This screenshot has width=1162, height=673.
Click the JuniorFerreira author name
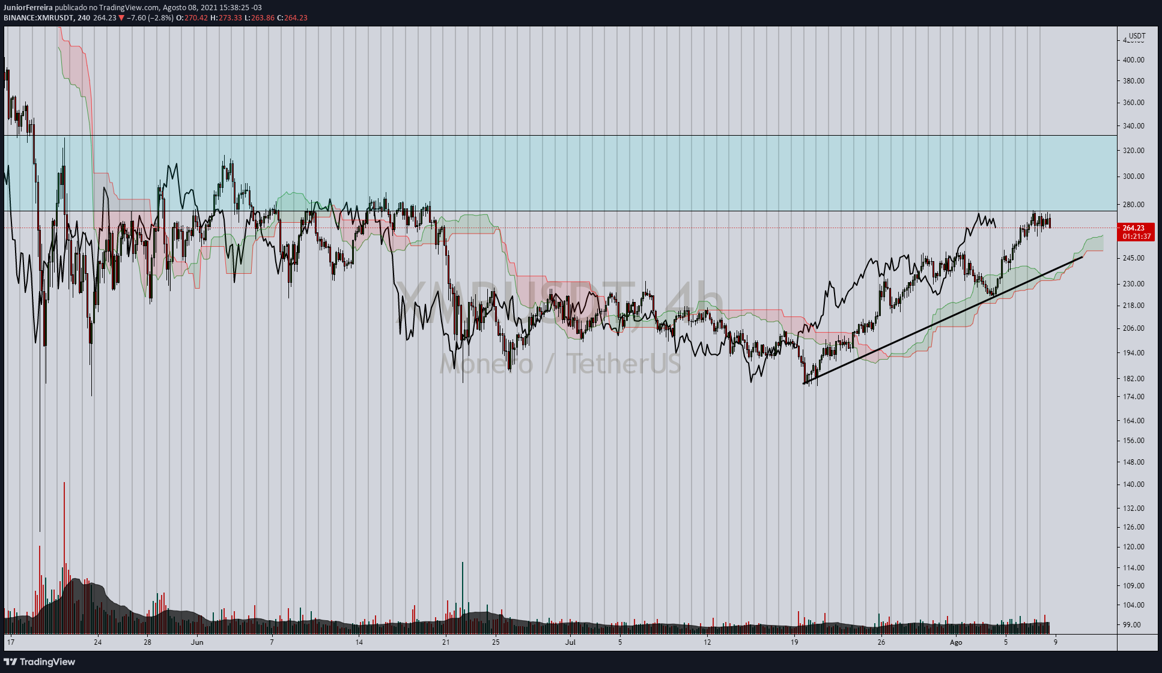point(28,8)
